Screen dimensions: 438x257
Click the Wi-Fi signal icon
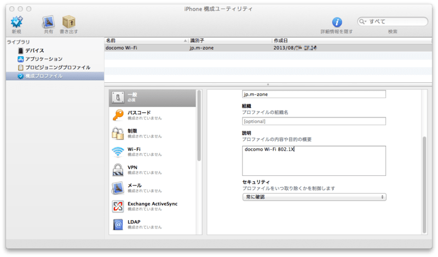point(118,152)
